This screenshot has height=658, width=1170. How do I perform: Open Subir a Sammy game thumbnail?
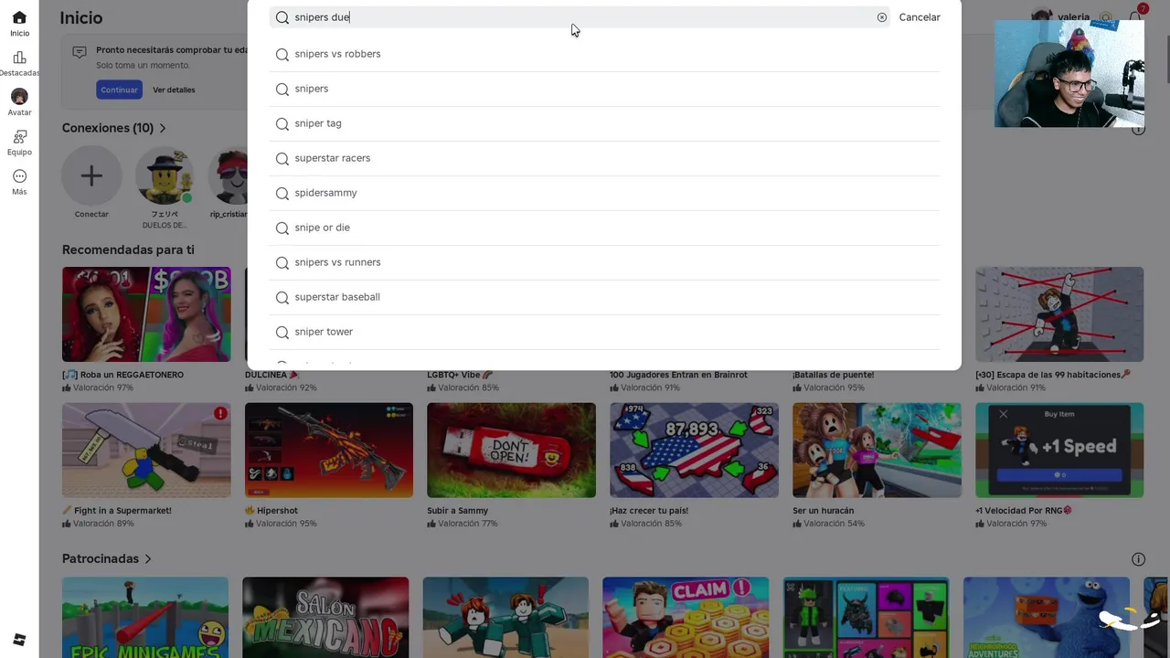click(511, 451)
